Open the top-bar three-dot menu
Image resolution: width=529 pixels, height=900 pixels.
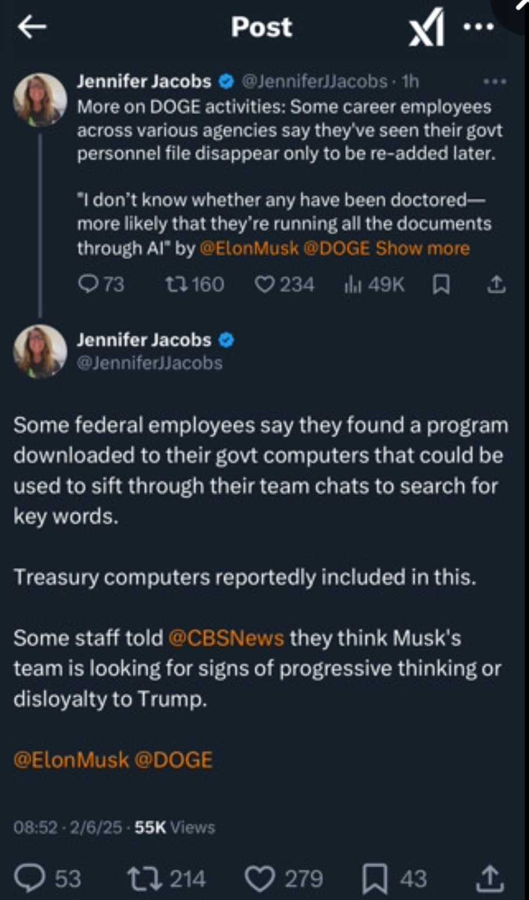(479, 27)
